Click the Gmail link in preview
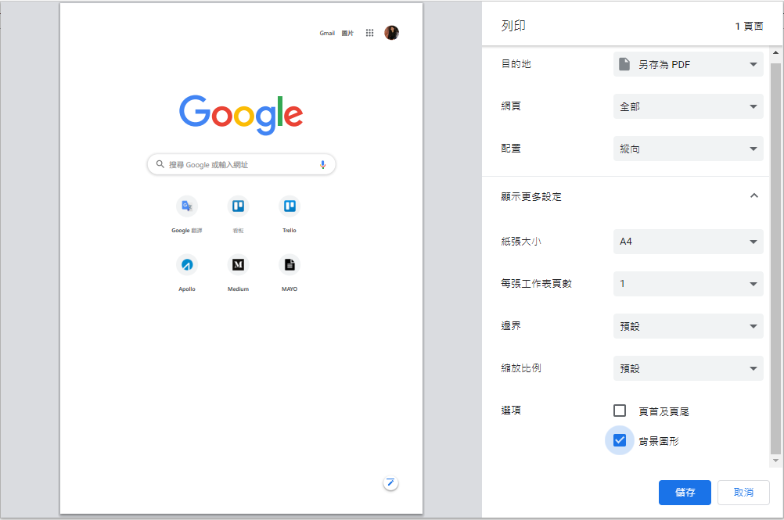 pyautogui.click(x=327, y=33)
